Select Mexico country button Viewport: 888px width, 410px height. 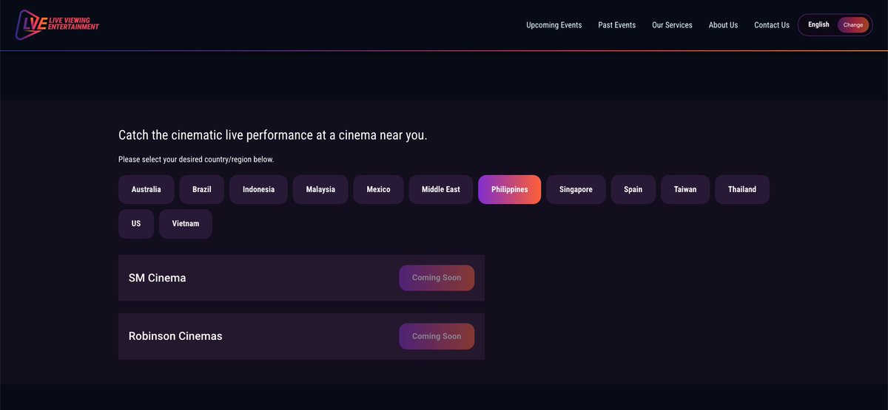(x=378, y=189)
